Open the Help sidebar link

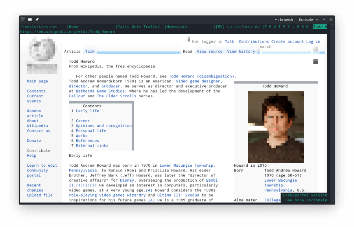pyautogui.click(x=31, y=156)
